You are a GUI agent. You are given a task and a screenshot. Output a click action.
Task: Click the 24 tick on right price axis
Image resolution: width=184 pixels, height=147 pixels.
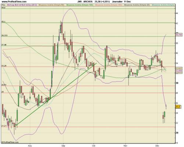tap(177, 113)
